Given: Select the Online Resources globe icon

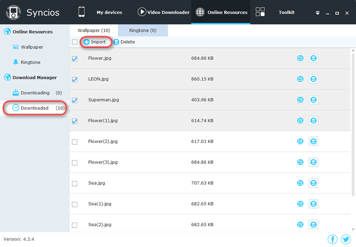Looking at the screenshot, I should click(200, 12).
